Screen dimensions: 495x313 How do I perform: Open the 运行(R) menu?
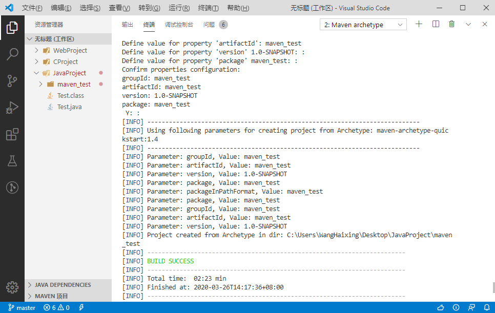coord(179,8)
